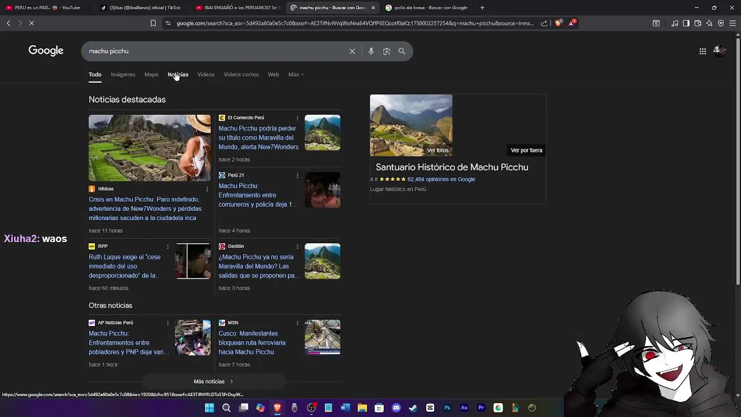Click the magnifier search submit icon
The image size is (741, 417).
point(402,51)
